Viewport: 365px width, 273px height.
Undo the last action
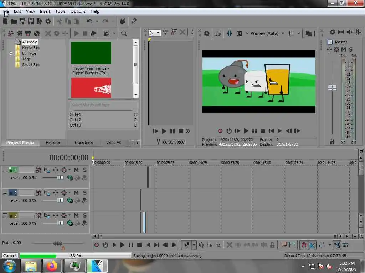tap(89, 21)
